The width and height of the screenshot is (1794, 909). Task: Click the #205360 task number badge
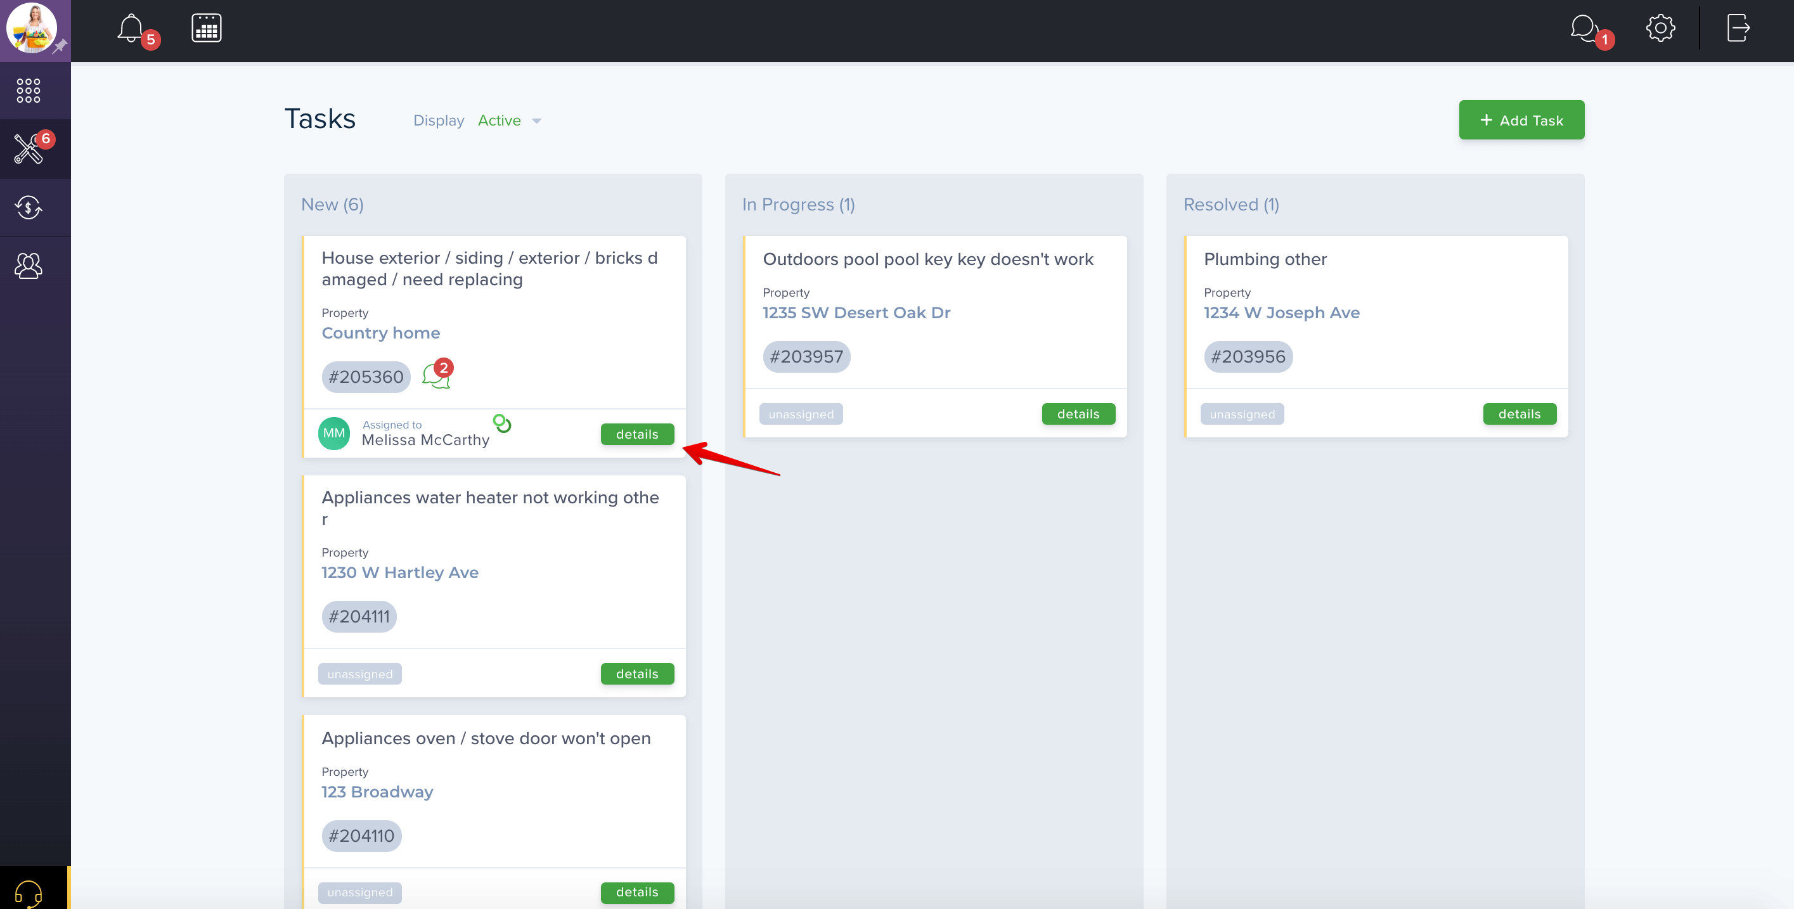pos(366,377)
